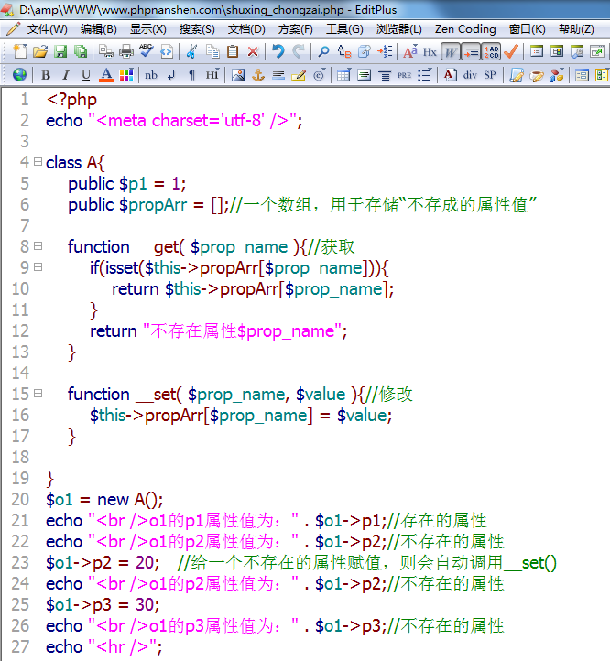
Task: Click the Paste clipboard icon
Action: pyautogui.click(x=233, y=51)
